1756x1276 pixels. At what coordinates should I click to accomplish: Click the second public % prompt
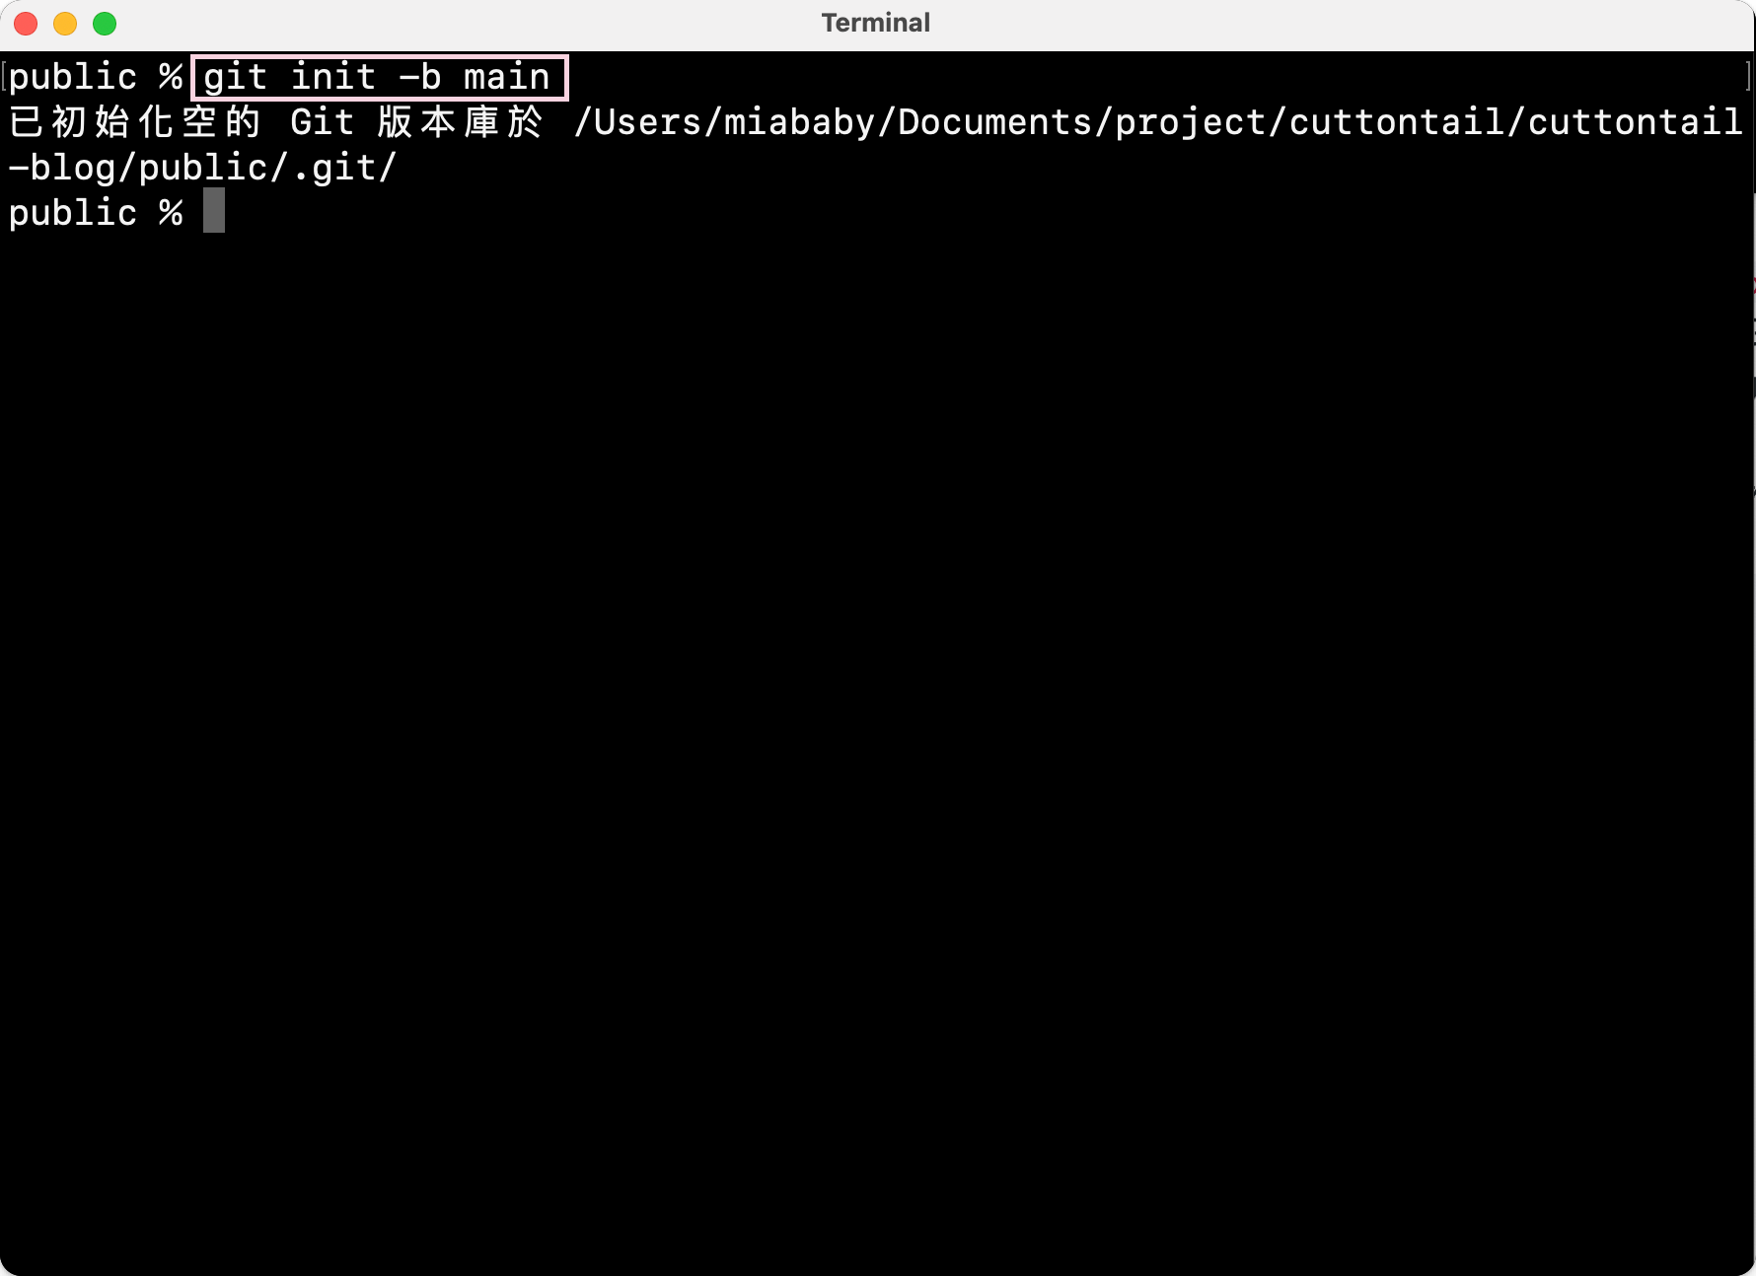coord(97,213)
